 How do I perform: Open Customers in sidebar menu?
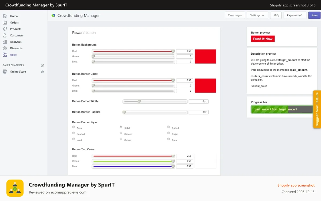[x=17, y=35]
